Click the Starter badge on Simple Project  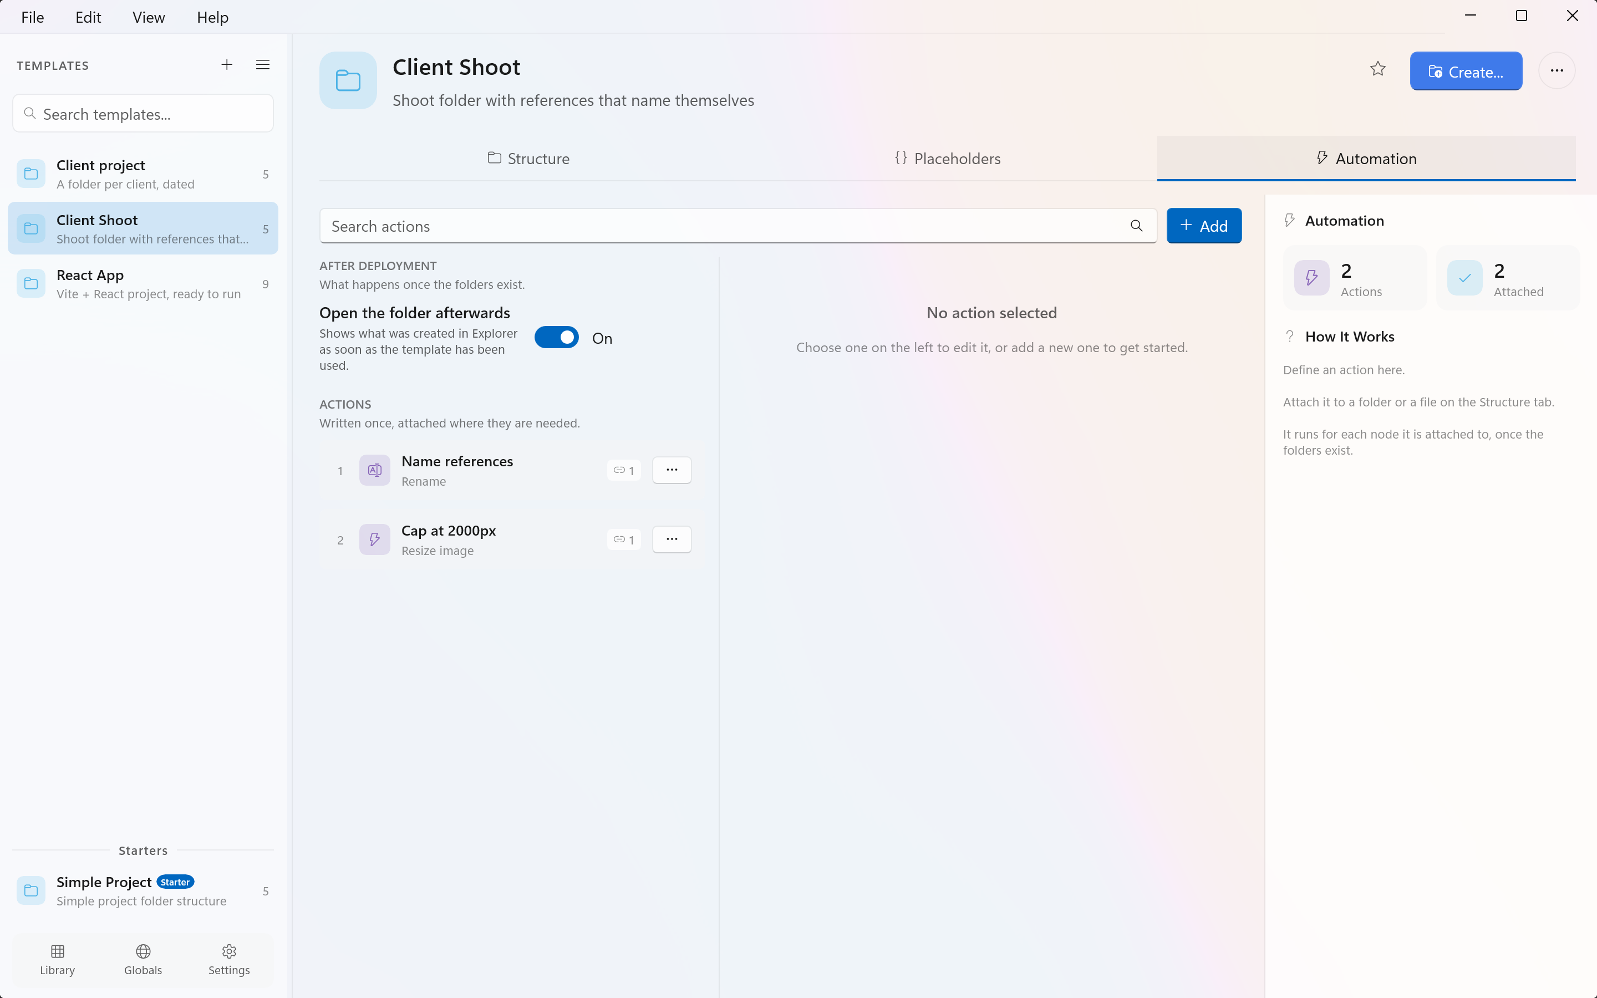[175, 882]
